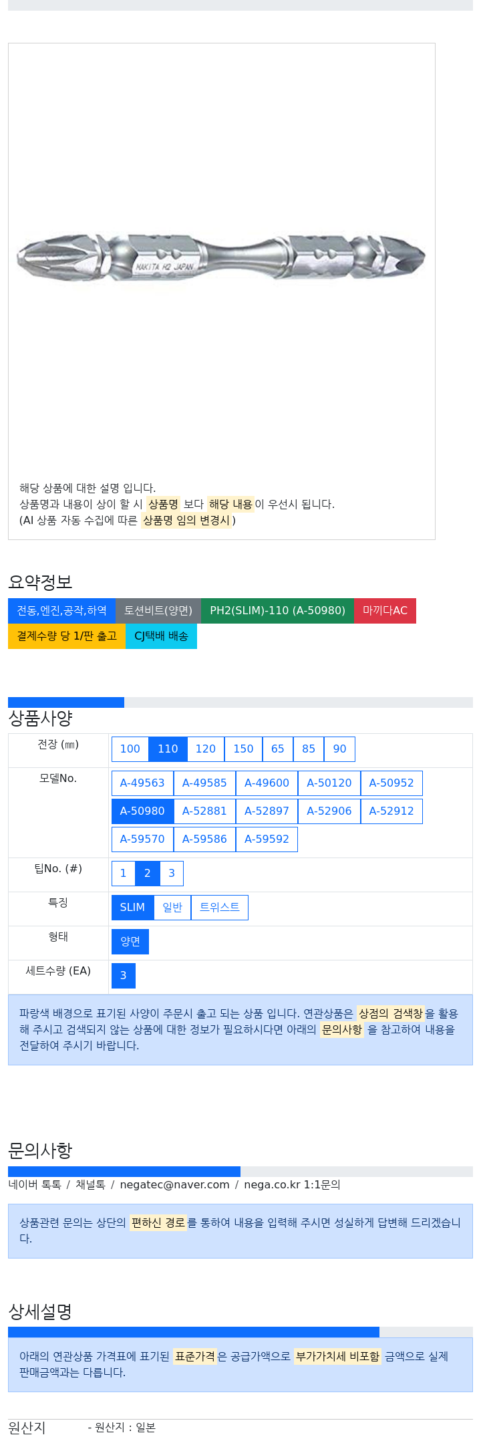Click the red 마끼다AC brand tag

(x=385, y=611)
